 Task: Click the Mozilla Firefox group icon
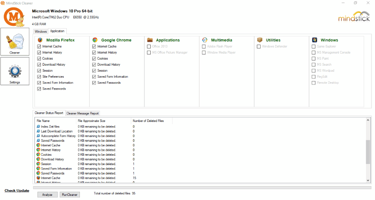[x=40, y=40]
